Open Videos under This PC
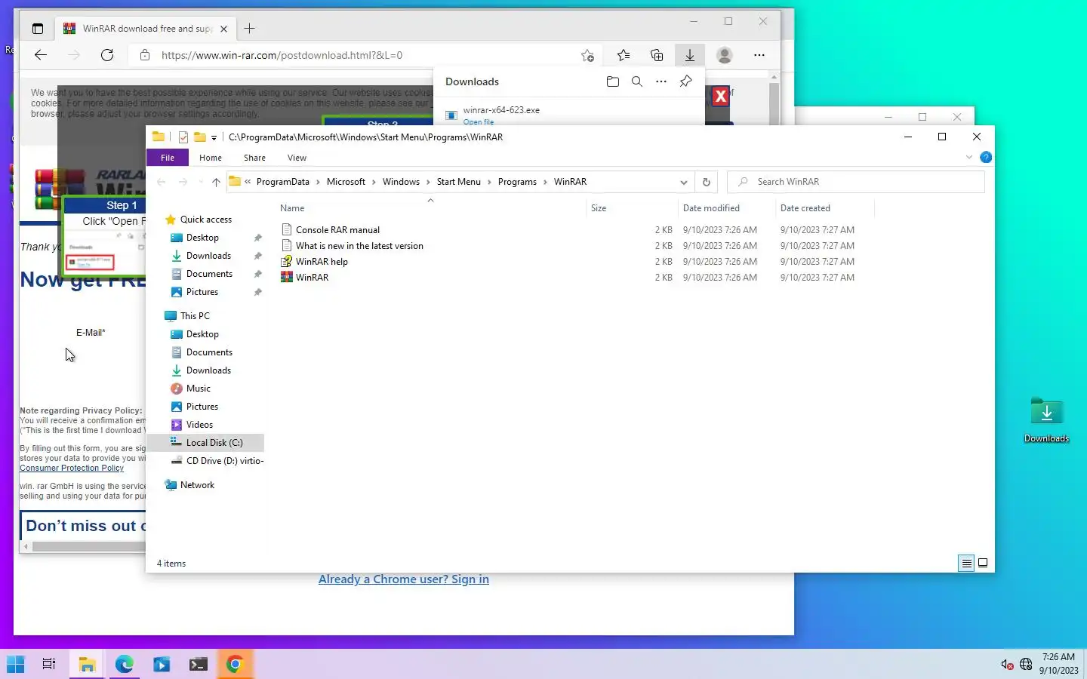Viewport: 1087px width, 679px height. [x=199, y=425]
